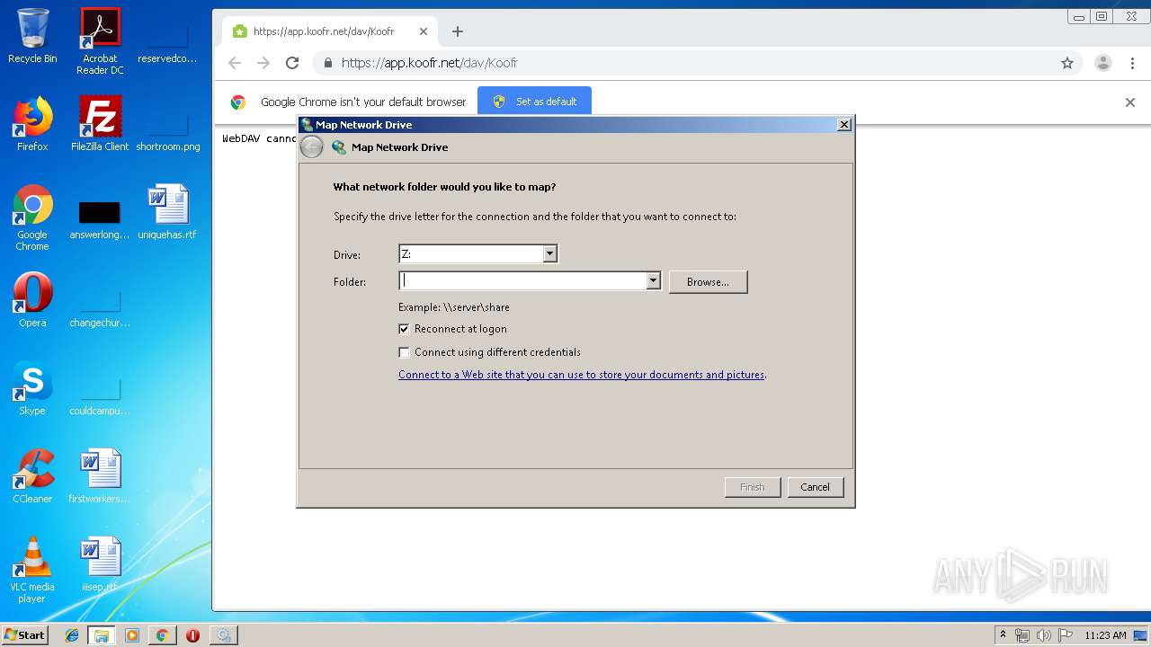Select changechur... desktop file
Image resolution: width=1151 pixels, height=647 pixels.
tap(100, 306)
